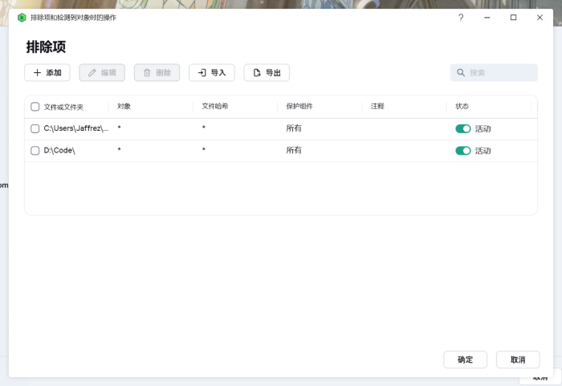Click the 注释 column header
Screen dimensions: 562x386
pos(377,107)
